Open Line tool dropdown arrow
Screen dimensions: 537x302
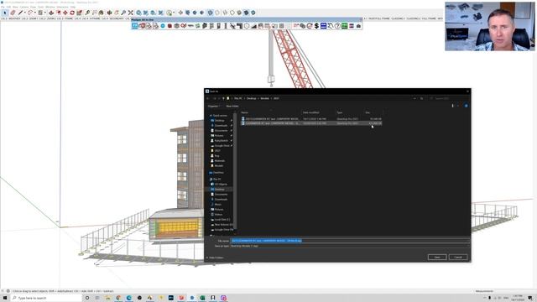(x=24, y=13)
